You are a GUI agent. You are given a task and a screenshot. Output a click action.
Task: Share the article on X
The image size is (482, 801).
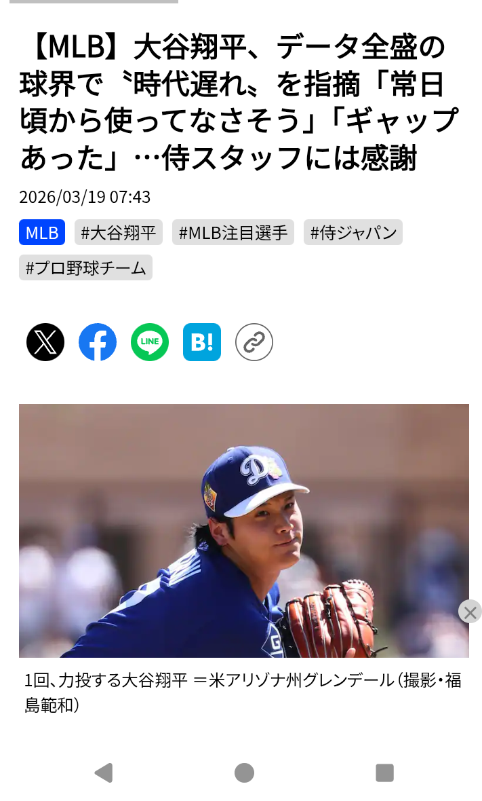45,342
